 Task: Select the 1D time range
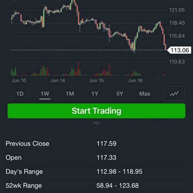[20, 94]
